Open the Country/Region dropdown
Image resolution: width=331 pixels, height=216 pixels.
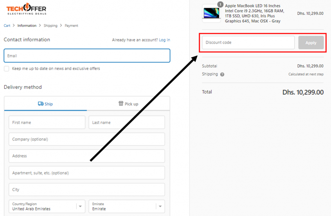click(x=47, y=207)
